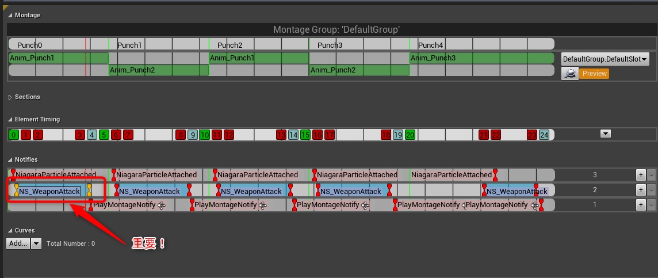Screen dimensions: 658x278
Task: Open the dropdown arrow next to Add...
Action: click(x=36, y=243)
